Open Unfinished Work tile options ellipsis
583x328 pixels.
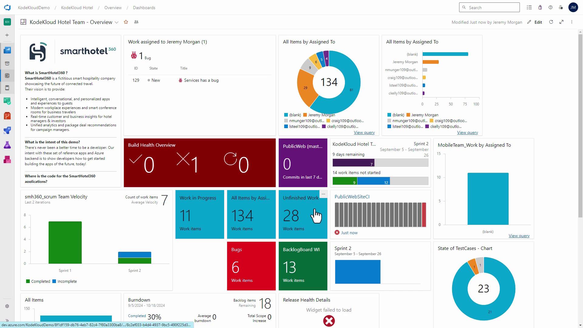(323, 194)
